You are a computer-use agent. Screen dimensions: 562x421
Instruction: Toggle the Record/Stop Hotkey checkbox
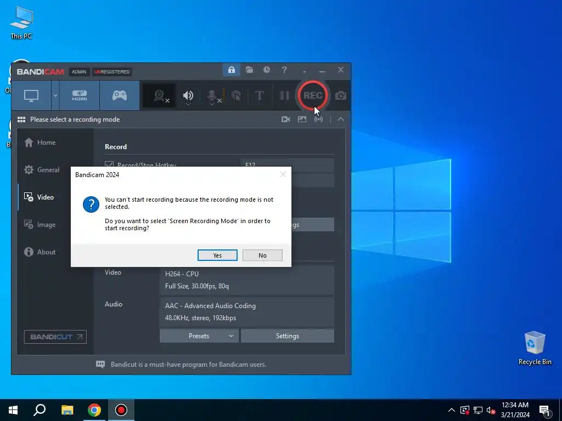[x=109, y=165]
